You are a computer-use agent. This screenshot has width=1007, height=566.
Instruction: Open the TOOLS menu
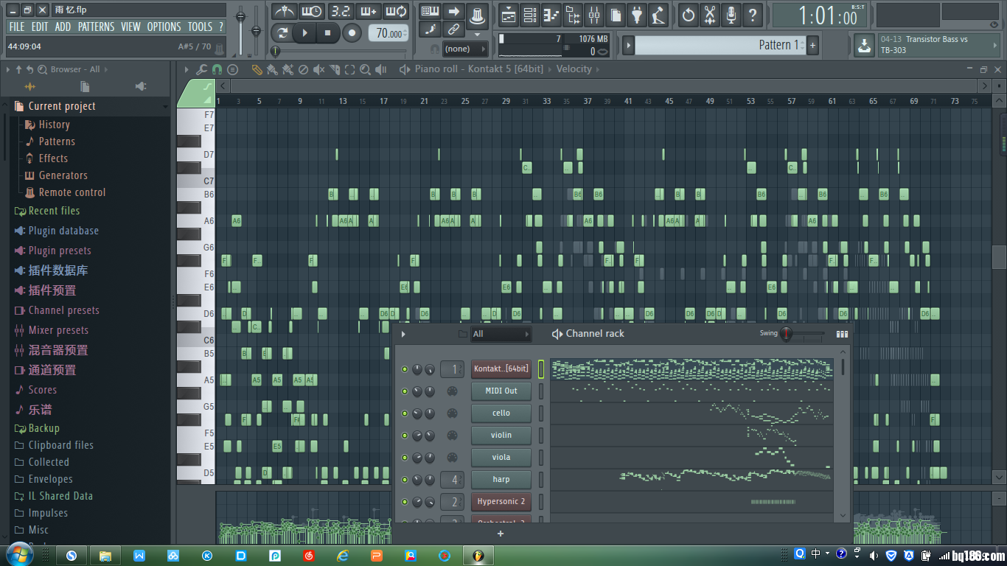200,27
